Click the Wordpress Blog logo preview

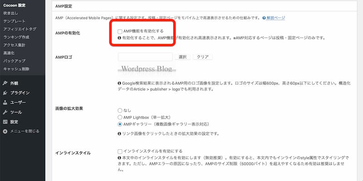(147, 69)
